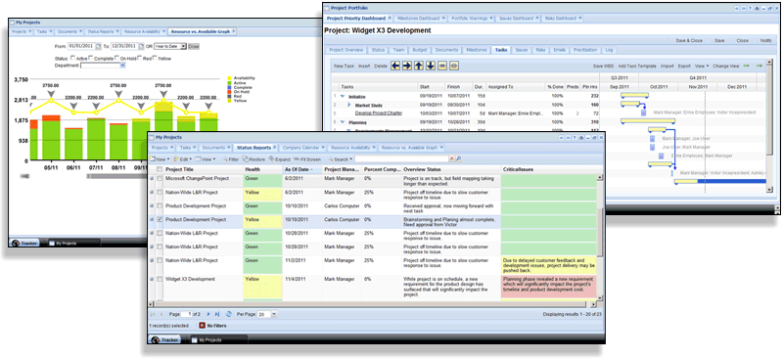Click the No Filters red icon
783x359 pixels.
tap(202, 326)
